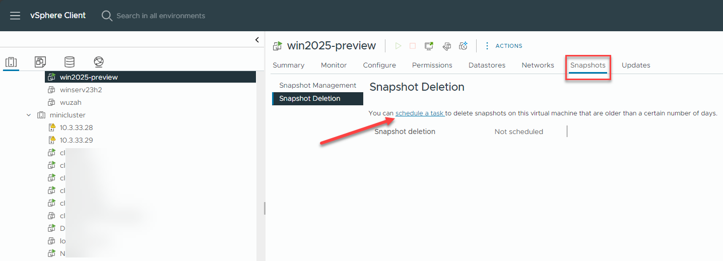
Task: Open the Monitor tab
Action: (x=334, y=65)
